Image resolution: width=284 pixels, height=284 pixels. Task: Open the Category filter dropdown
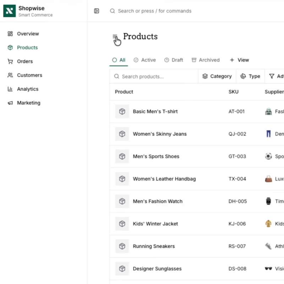tap(217, 76)
